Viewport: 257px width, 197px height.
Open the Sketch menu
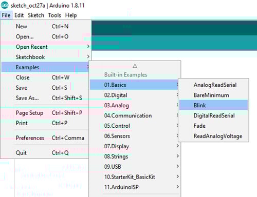pos(36,15)
